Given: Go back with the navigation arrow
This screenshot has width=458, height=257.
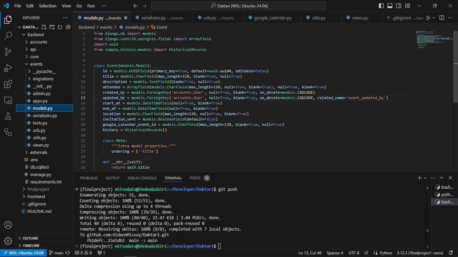Looking at the screenshot, I should [136, 6].
